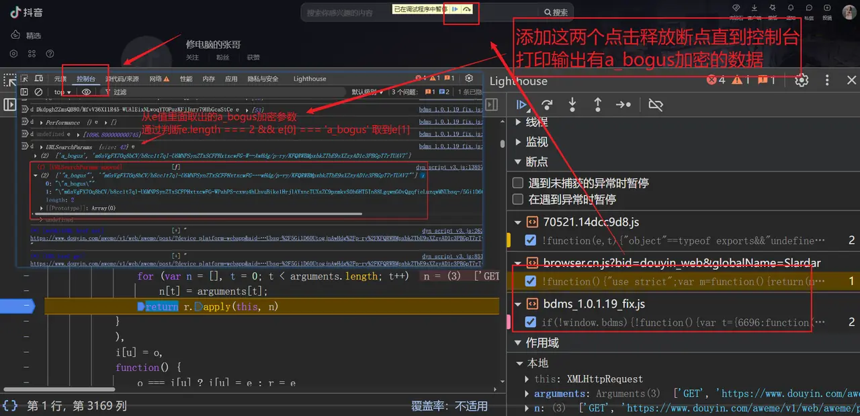
Task: Clear the console with the ⊘ icon
Action: (x=38, y=91)
